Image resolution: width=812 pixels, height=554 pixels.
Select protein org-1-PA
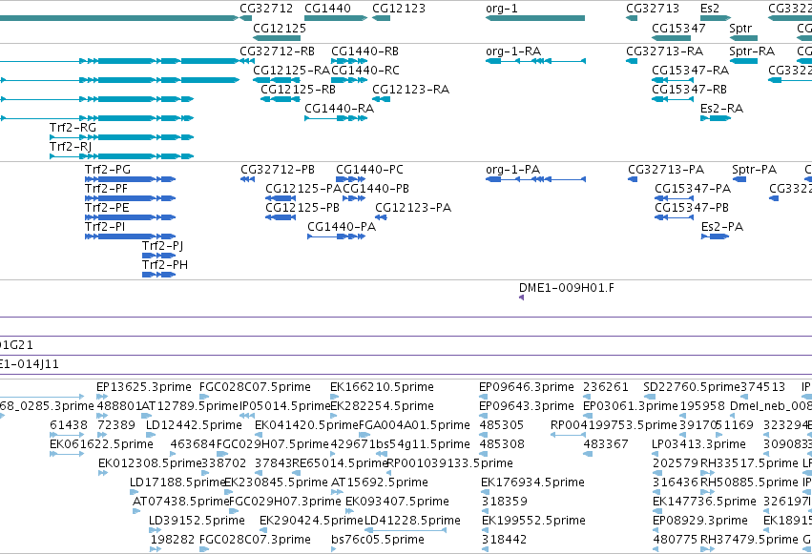click(512, 170)
